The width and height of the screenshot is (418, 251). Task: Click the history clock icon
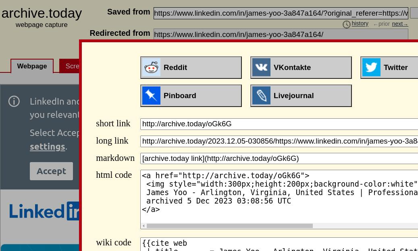pos(346,25)
